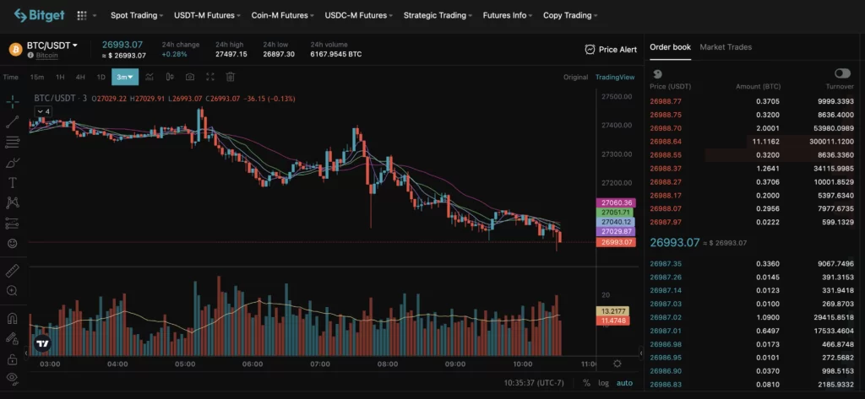This screenshot has height=399, width=865.
Task: Expand the Spot Trading menu
Action: 137,15
